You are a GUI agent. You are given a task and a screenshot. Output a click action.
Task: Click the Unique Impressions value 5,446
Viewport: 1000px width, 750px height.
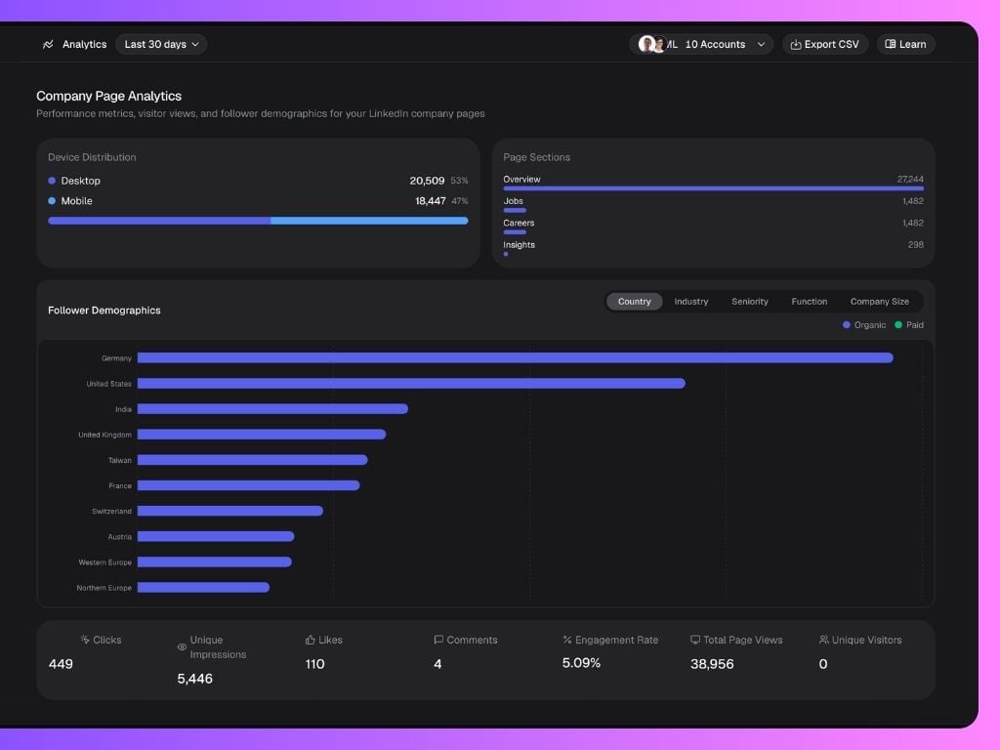point(194,679)
